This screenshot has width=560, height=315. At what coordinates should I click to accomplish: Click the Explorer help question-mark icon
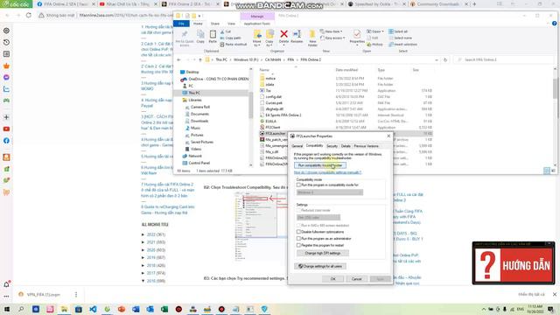tap(554, 24)
